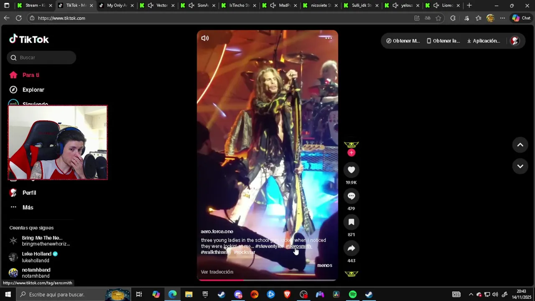Open Perfil in the sidebar
The image size is (535, 301).
coord(29,193)
